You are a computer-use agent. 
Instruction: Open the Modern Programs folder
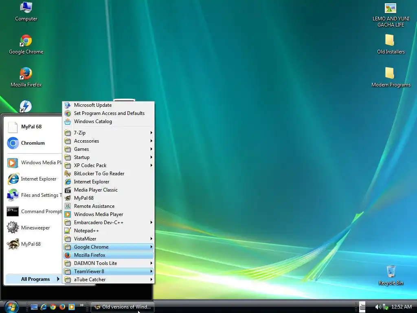391,77
